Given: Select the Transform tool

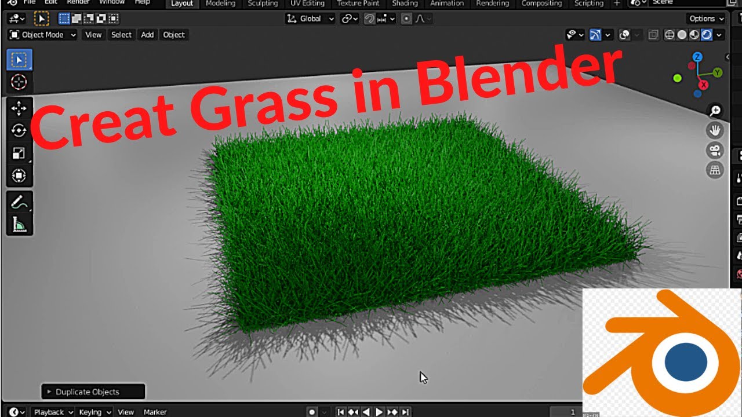Looking at the screenshot, I should click(19, 175).
